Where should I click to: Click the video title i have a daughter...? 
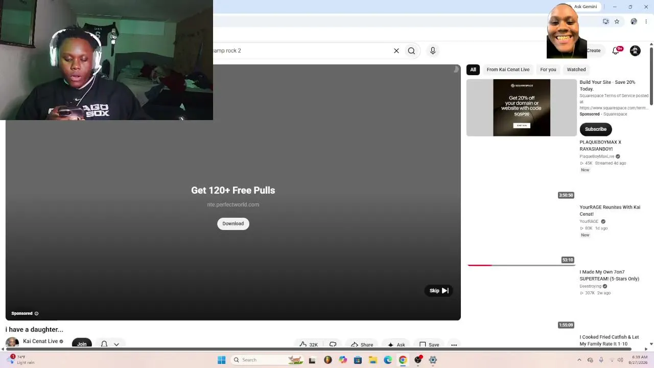[x=34, y=330]
